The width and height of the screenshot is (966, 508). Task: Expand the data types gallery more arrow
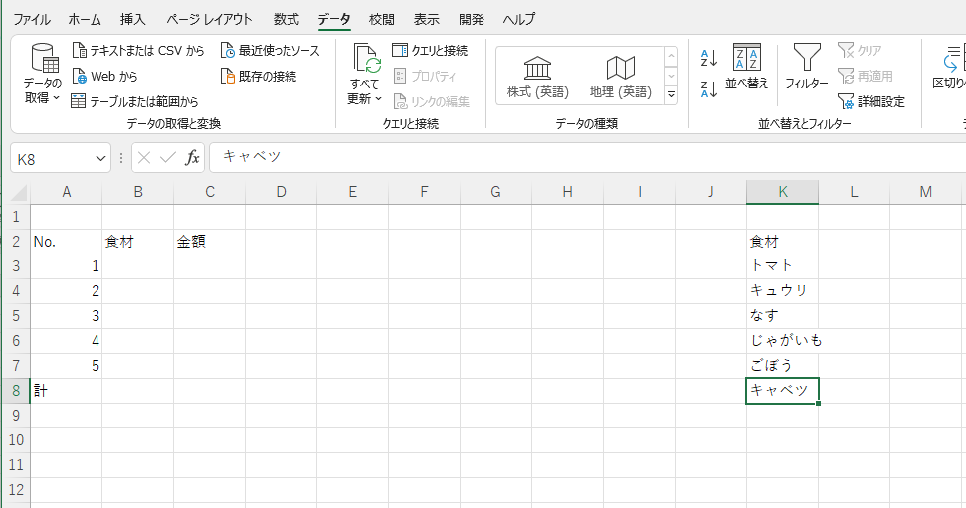coord(671,94)
